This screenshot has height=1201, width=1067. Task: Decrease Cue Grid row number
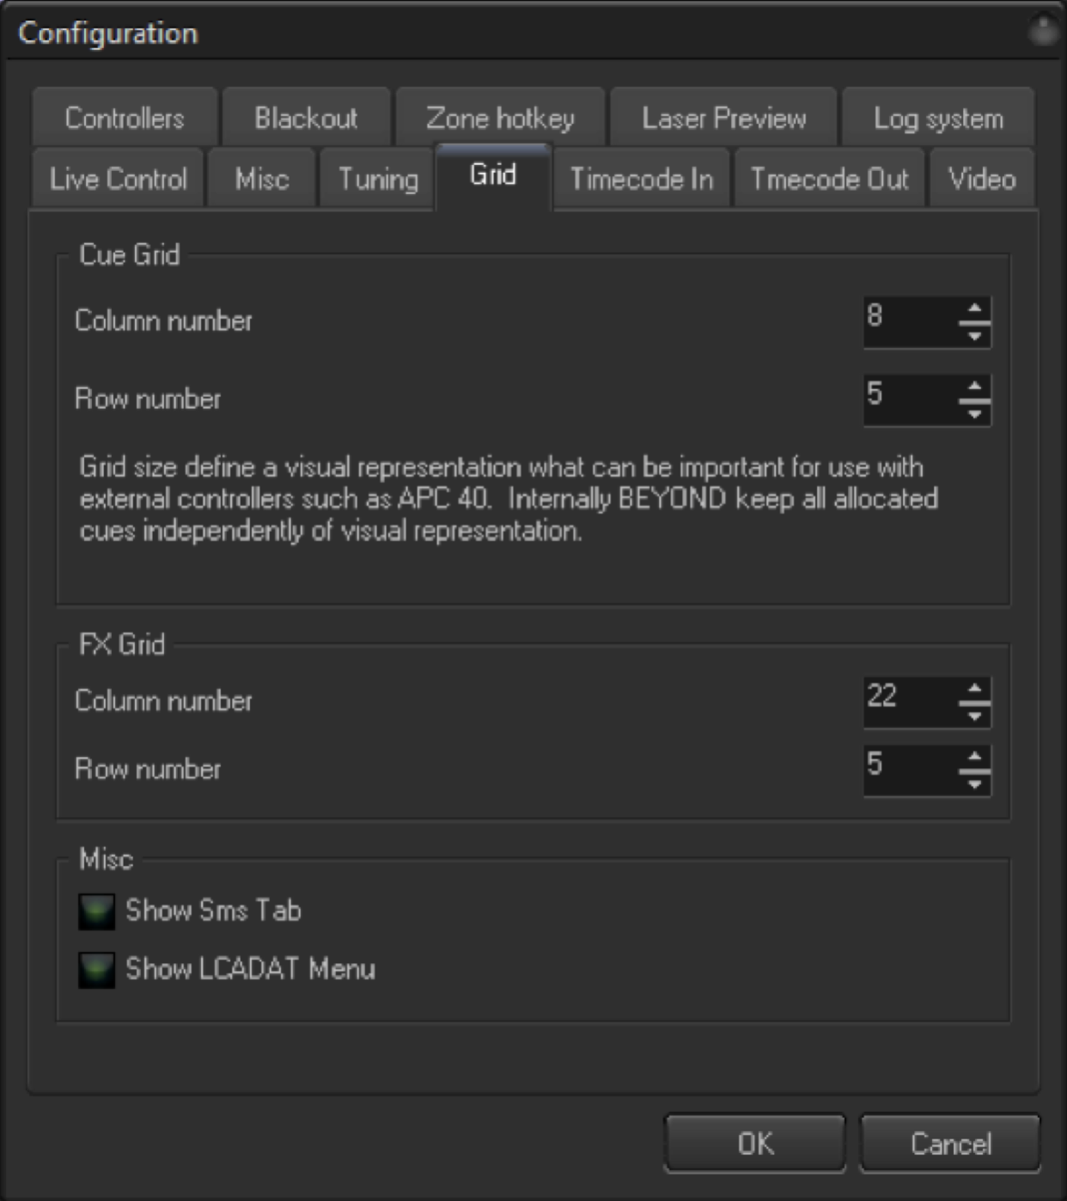coord(974,413)
